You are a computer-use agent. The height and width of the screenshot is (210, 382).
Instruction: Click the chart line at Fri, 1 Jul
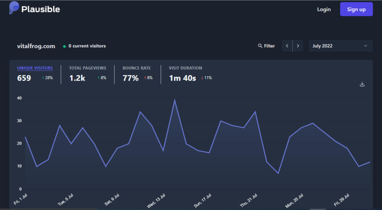pyautogui.click(x=25, y=137)
